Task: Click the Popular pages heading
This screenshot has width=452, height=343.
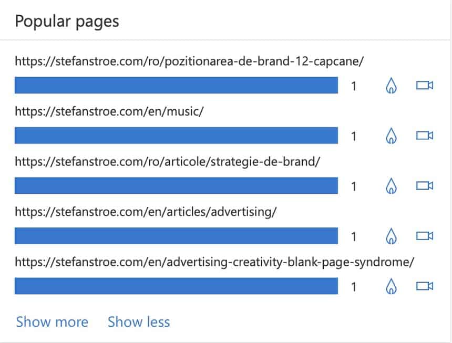Action: tap(67, 22)
